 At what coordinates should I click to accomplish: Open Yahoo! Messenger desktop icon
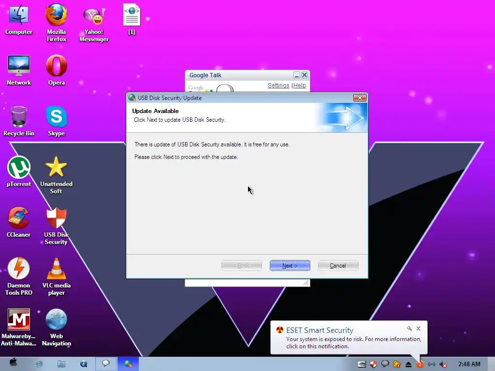coord(94,24)
